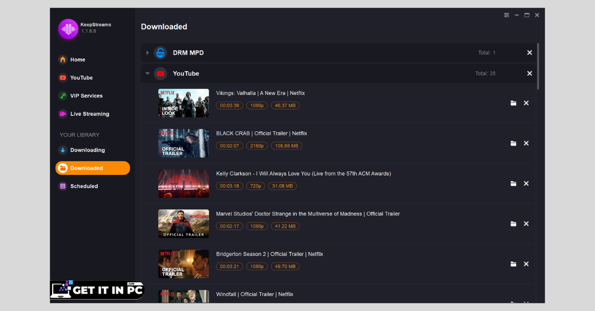
Task: Click the 'Downloaded' page heading
Action: pos(164,27)
